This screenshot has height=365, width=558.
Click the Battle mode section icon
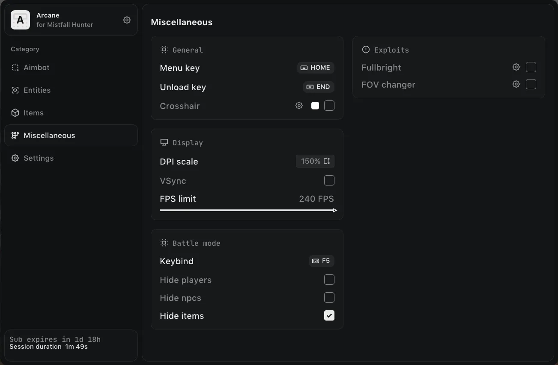pos(164,243)
